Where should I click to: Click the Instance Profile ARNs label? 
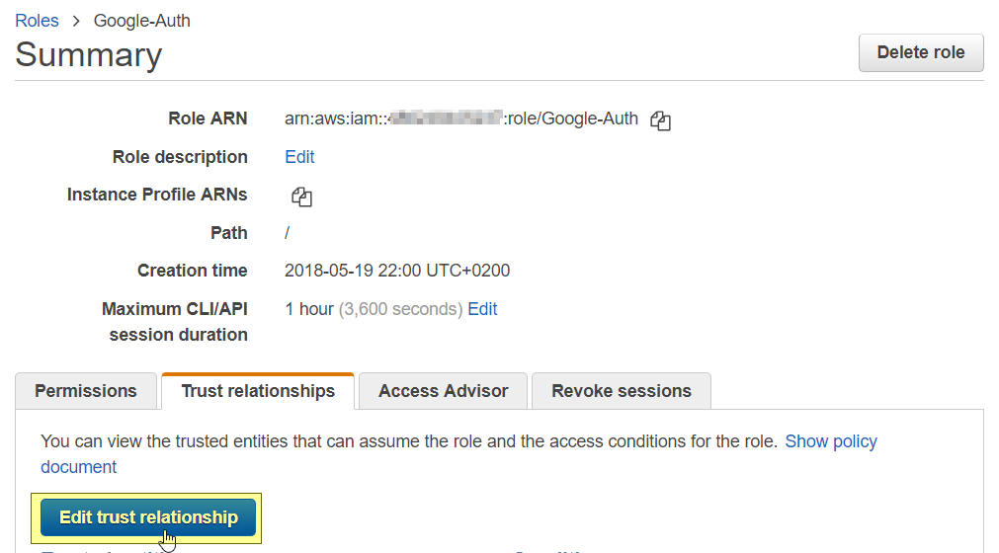(x=157, y=195)
